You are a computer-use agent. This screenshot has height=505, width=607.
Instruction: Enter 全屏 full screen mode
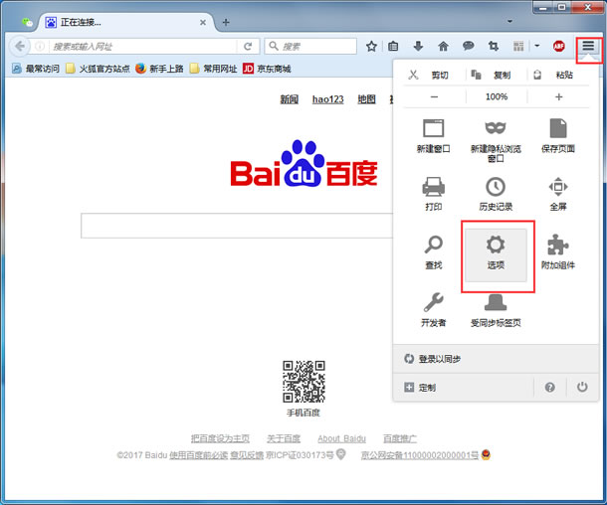click(x=558, y=194)
